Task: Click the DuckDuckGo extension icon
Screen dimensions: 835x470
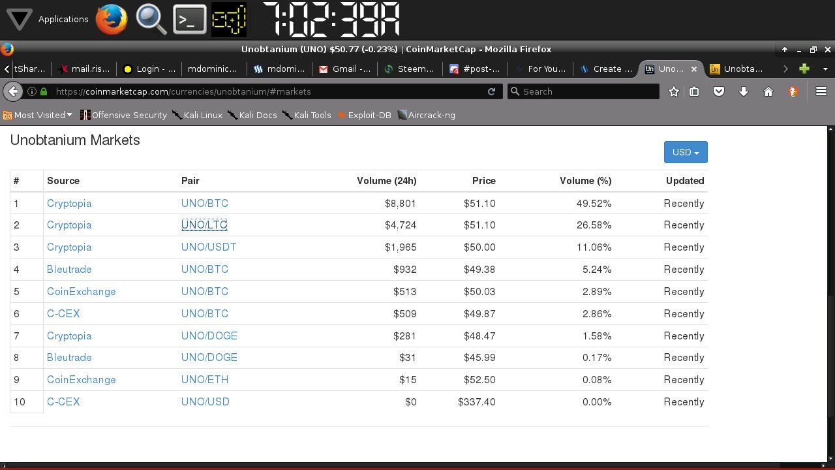Action: tap(793, 91)
